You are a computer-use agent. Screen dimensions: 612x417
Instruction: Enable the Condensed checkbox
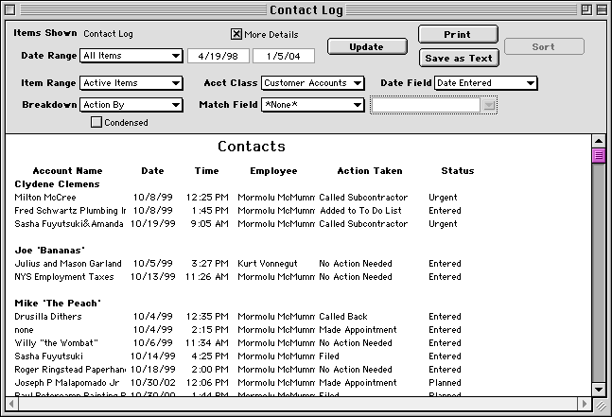pos(96,122)
